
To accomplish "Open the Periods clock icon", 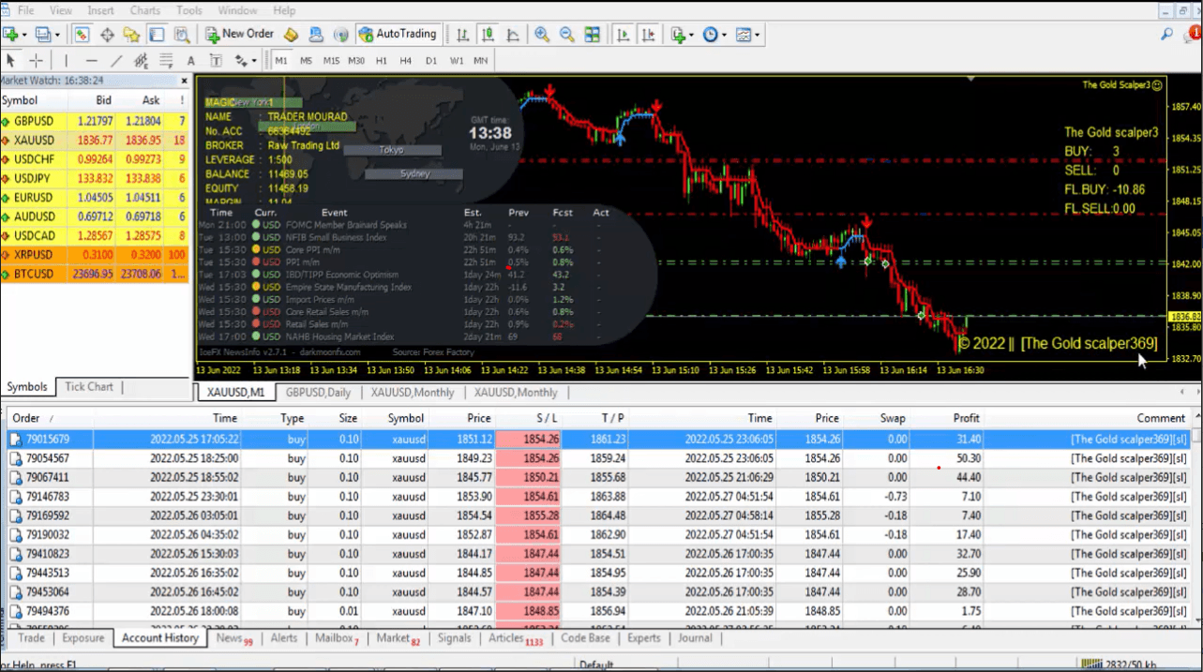I will 710,35.
